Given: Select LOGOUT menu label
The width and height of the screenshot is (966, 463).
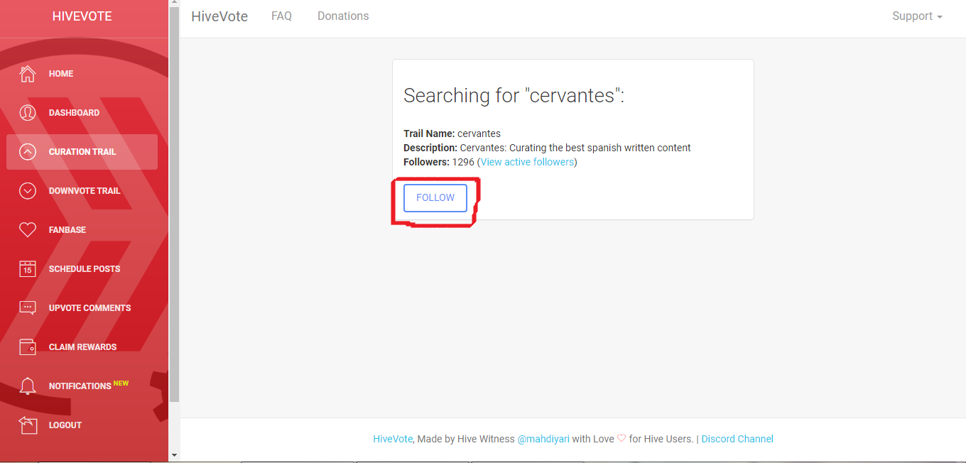Looking at the screenshot, I should coord(65,425).
